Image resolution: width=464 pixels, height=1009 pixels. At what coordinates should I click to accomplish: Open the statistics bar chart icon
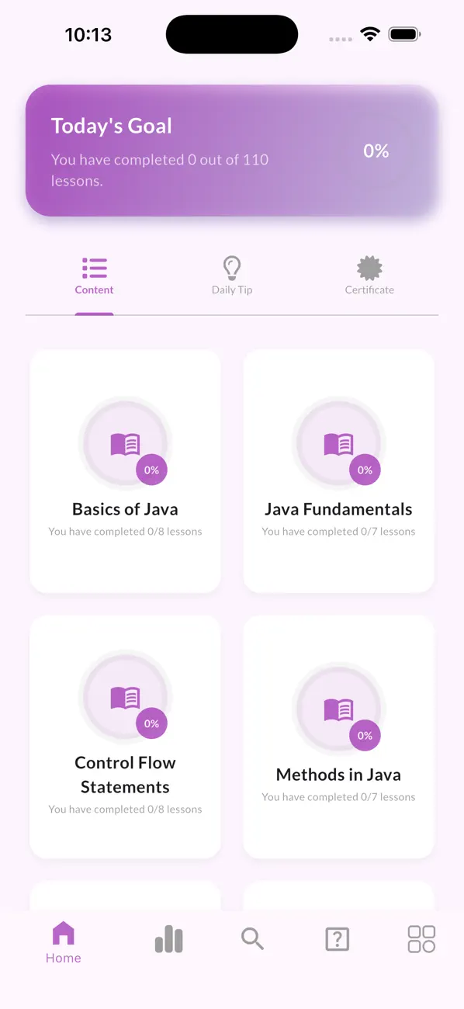pos(168,939)
